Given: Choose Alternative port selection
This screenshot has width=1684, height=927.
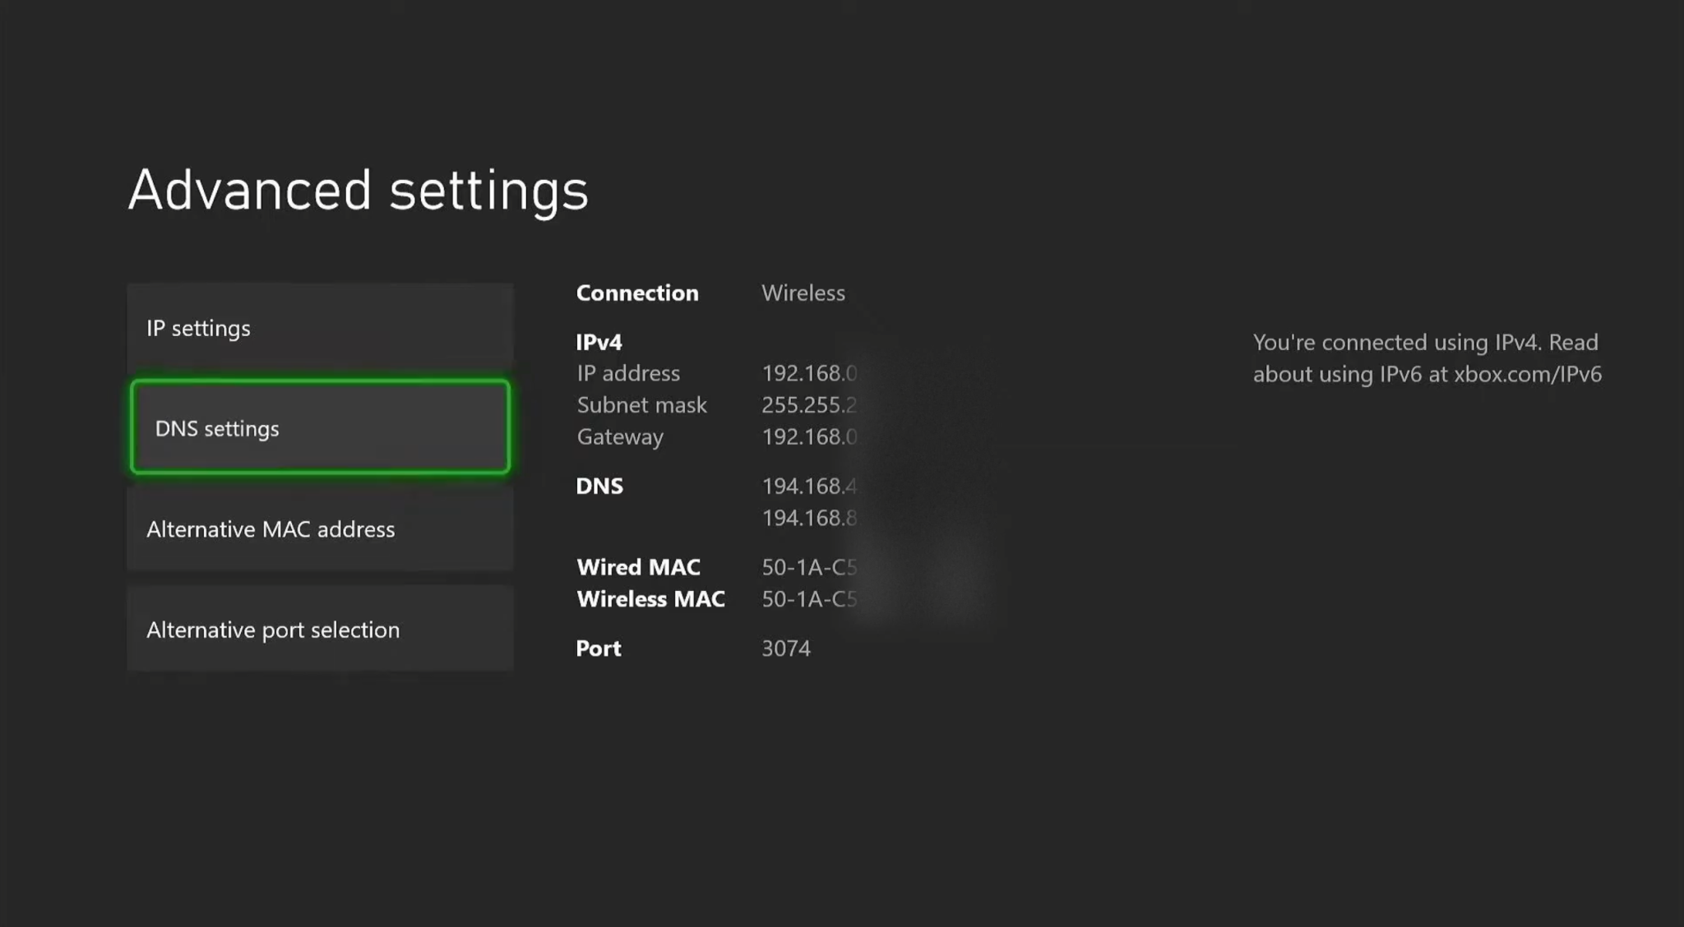Looking at the screenshot, I should click(320, 629).
